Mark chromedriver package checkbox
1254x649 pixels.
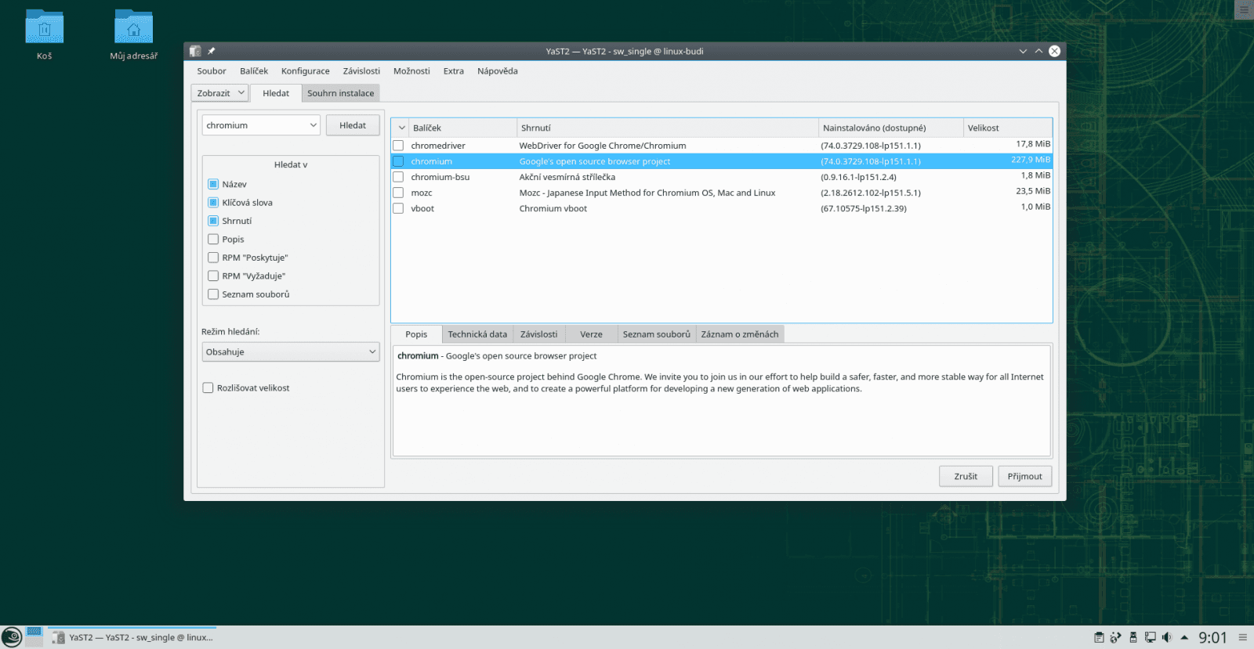[398, 146]
